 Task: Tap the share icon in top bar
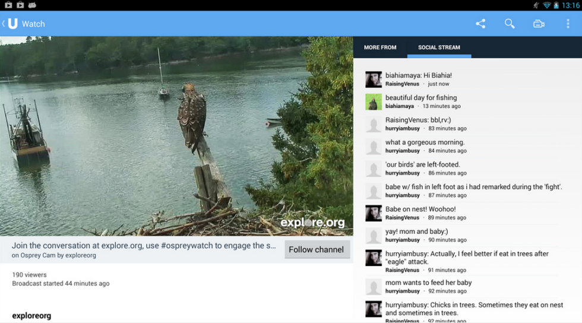coord(480,24)
